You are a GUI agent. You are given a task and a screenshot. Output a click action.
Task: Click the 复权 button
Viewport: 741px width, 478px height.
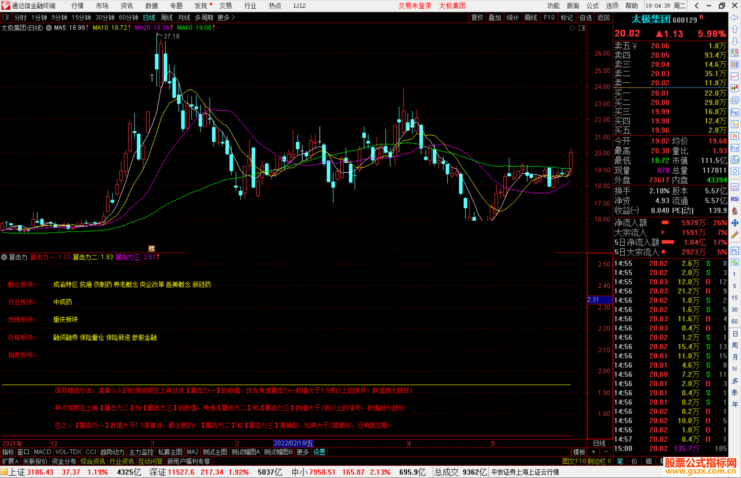click(x=477, y=17)
